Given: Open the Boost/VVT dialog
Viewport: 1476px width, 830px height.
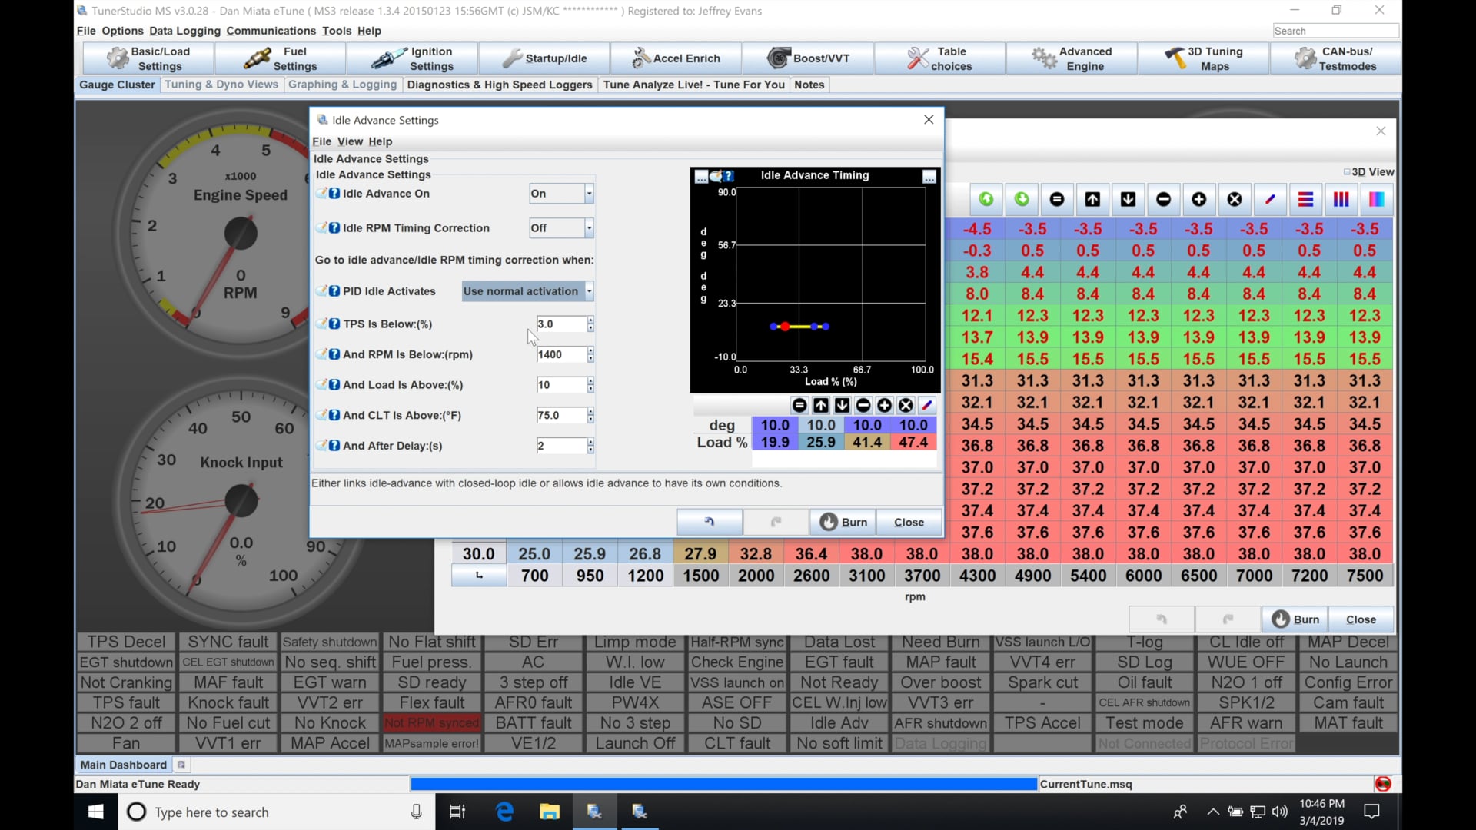Looking at the screenshot, I should [x=807, y=58].
